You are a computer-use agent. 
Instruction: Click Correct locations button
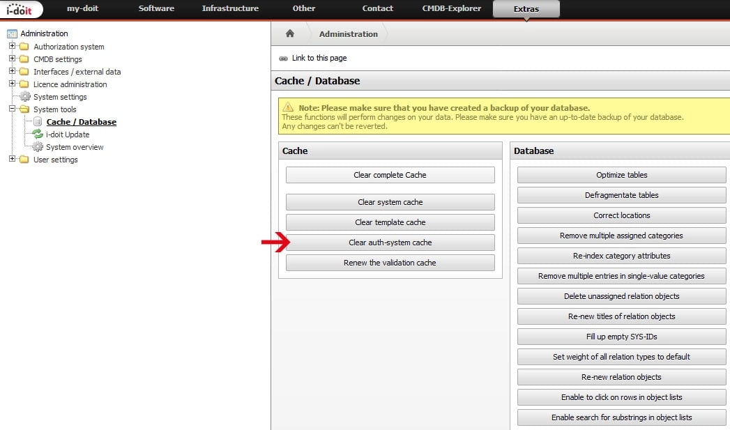(x=621, y=215)
